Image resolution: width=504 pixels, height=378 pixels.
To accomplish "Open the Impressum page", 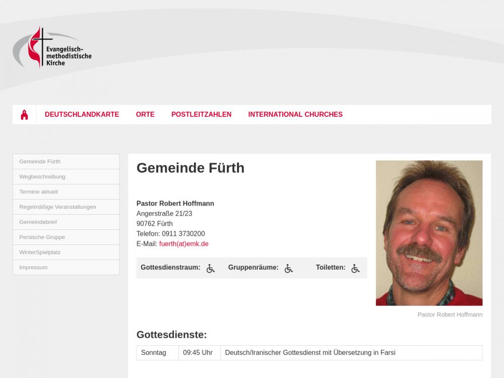I will coord(66,268).
